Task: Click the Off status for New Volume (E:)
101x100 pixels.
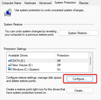Action: [x=59, y=65]
